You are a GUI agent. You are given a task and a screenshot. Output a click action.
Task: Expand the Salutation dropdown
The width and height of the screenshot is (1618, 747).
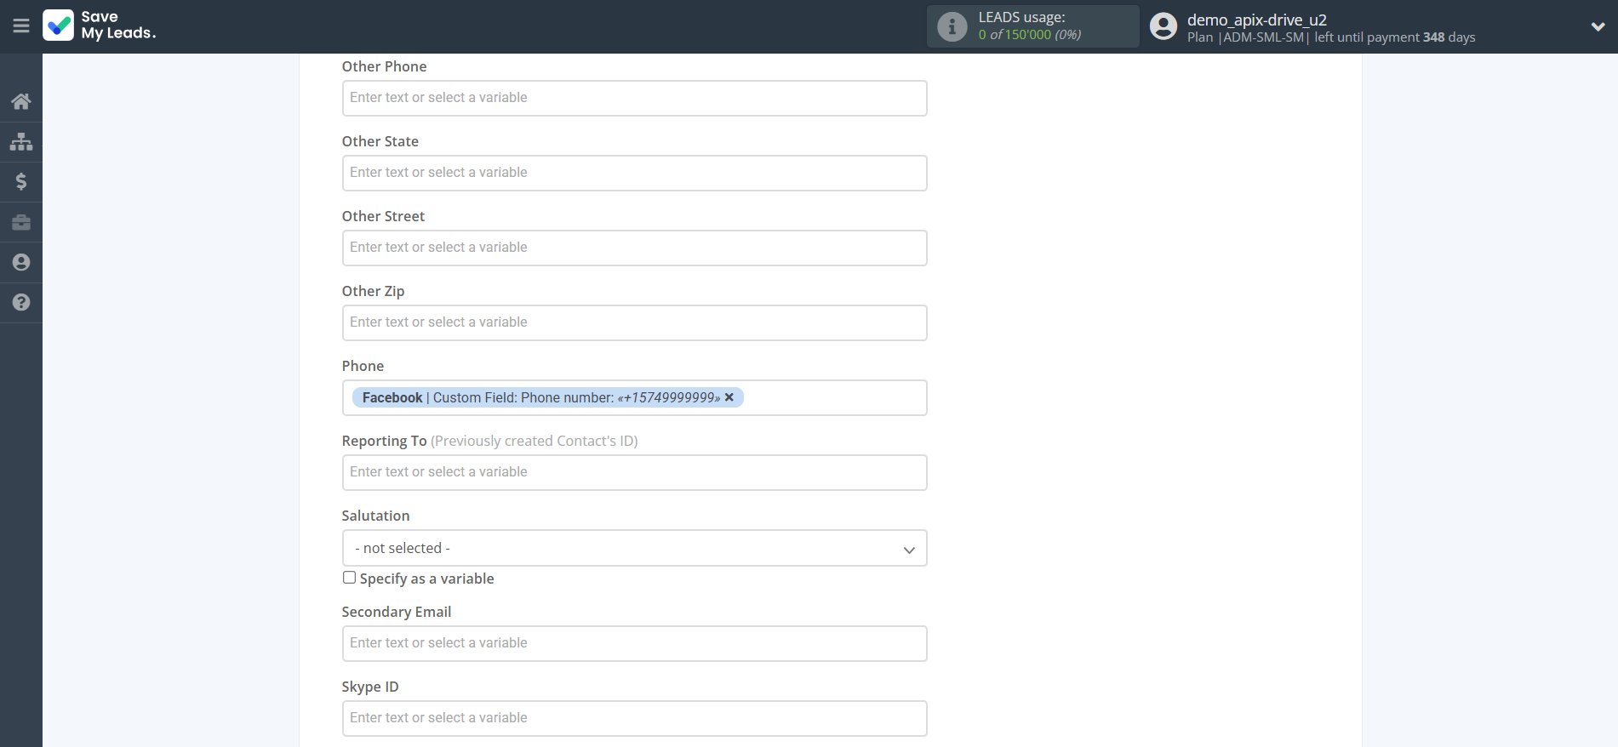coord(634,549)
